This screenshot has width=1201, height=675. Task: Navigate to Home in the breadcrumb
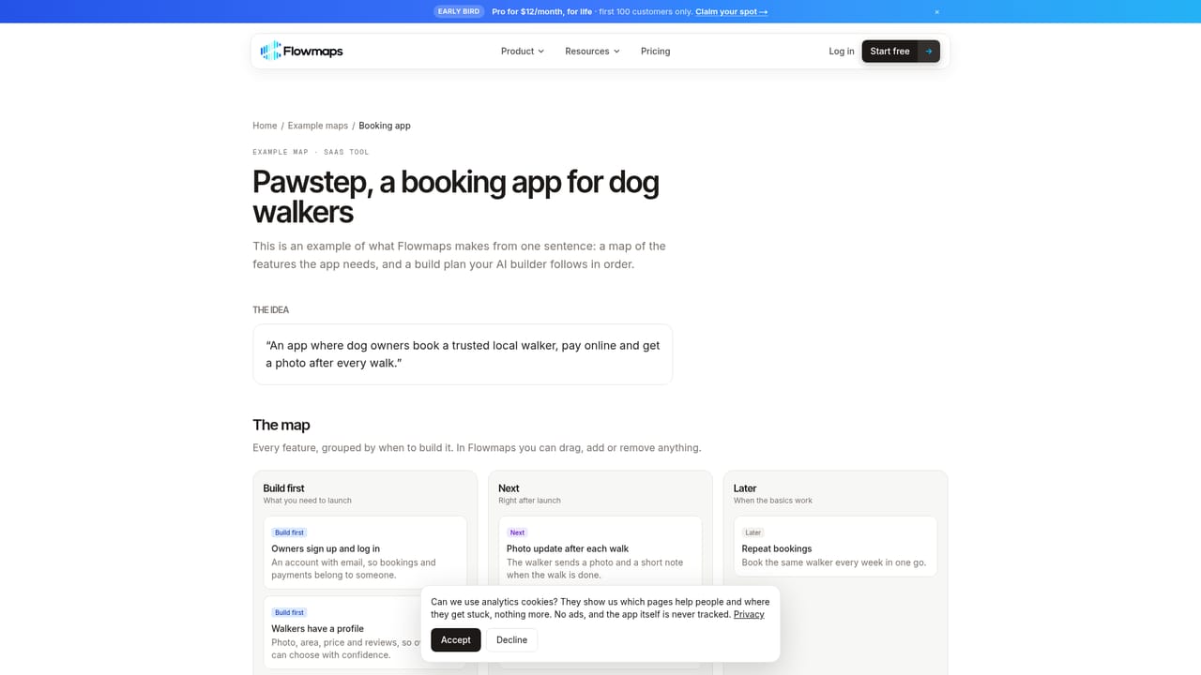[265, 126]
